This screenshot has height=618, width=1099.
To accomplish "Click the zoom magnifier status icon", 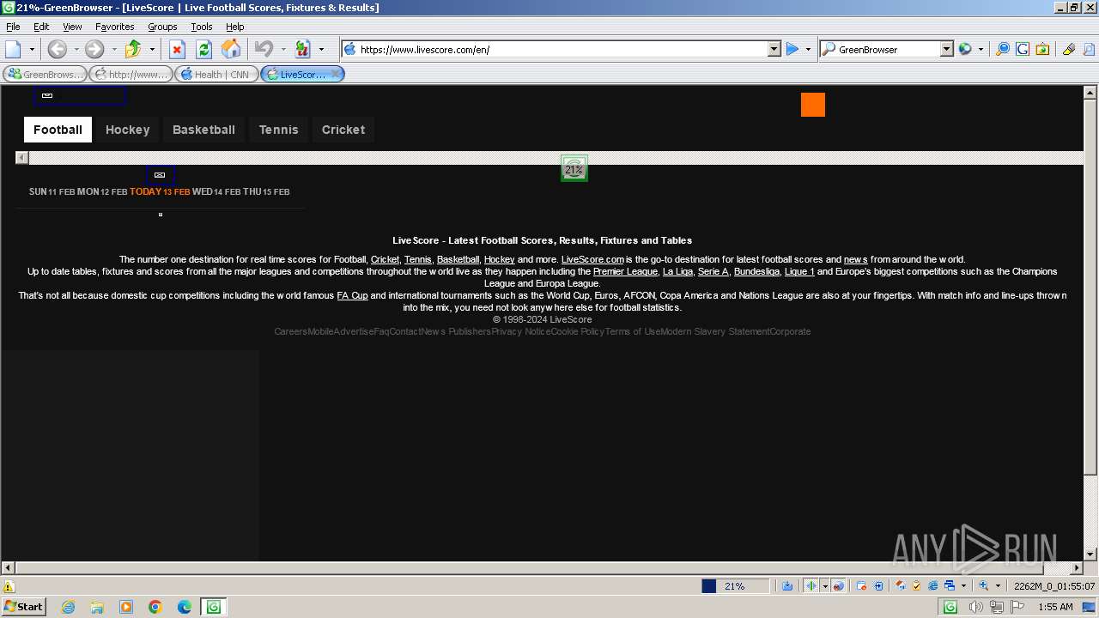I will (984, 586).
